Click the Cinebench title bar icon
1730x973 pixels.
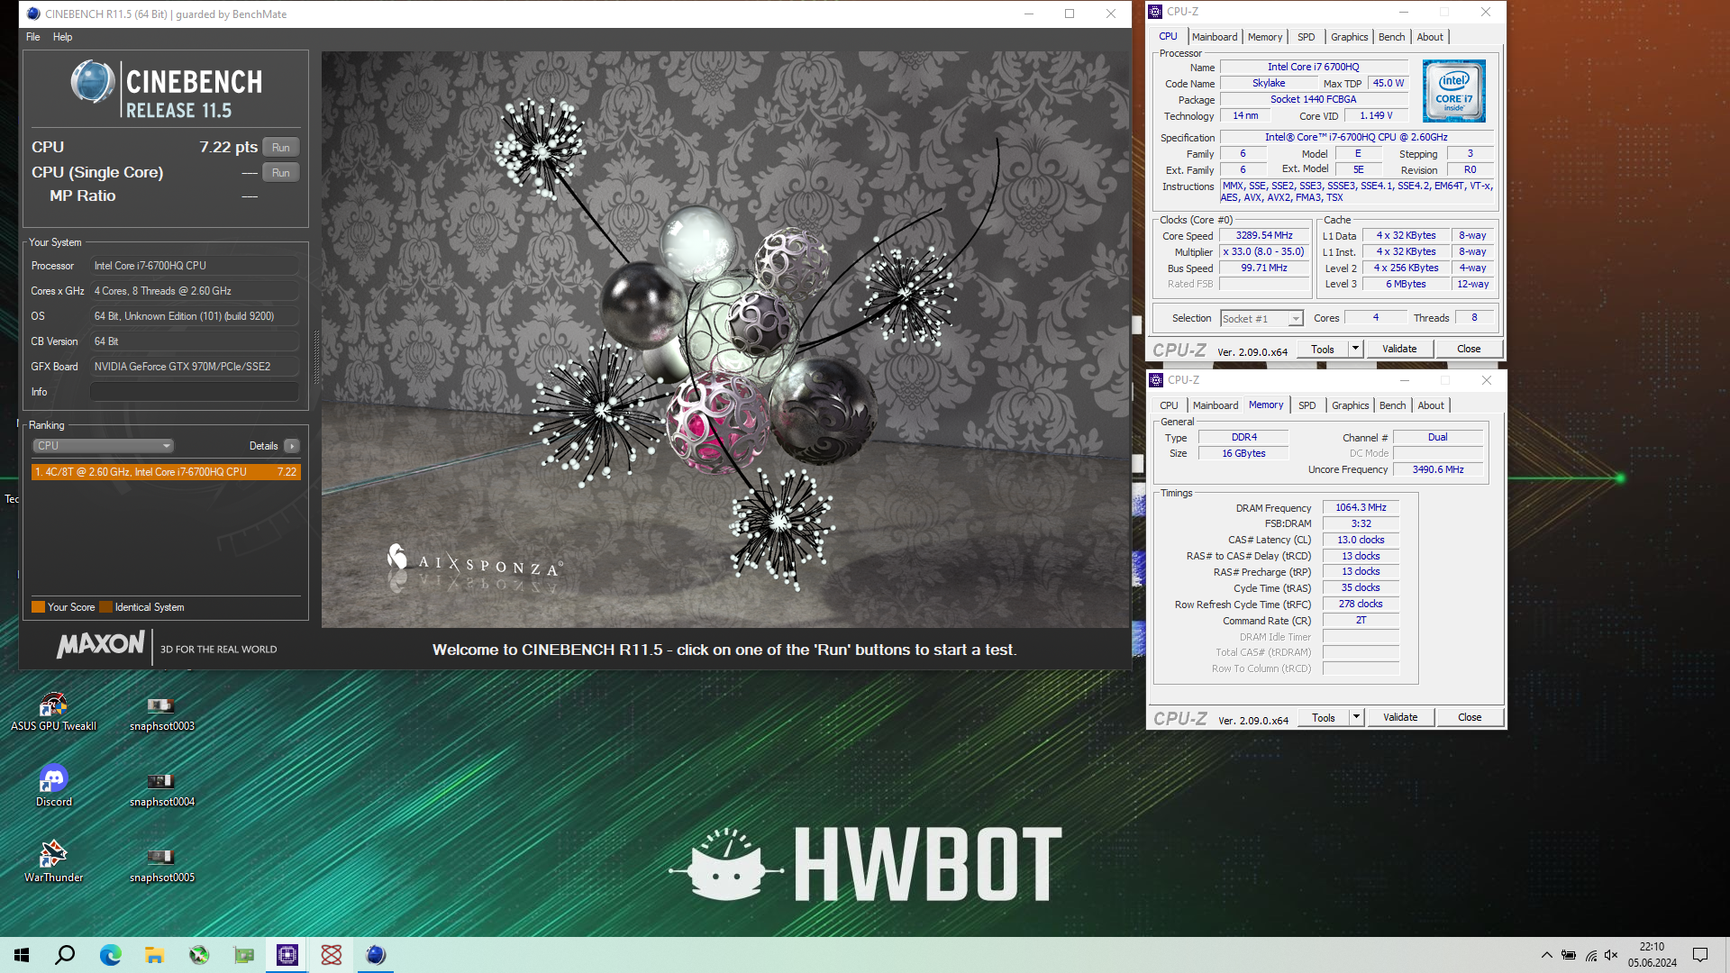(x=33, y=14)
